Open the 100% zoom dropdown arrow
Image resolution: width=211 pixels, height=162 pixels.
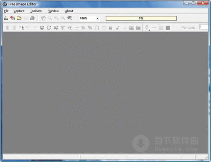pos(98,19)
